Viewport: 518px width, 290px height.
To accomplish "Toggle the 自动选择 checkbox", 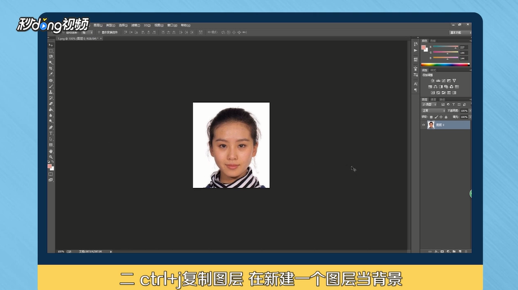I will tap(63, 32).
